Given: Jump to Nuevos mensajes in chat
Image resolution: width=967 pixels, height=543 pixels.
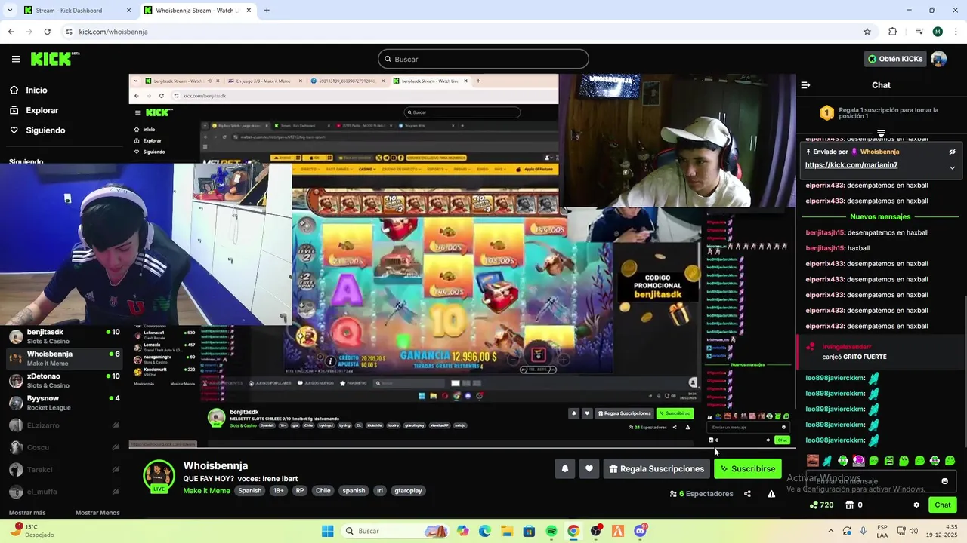Looking at the screenshot, I should coord(880,217).
